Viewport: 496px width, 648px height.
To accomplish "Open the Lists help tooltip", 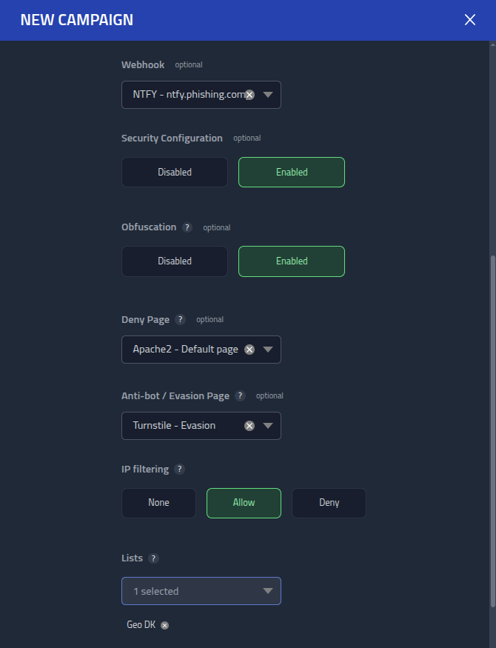I will pyautogui.click(x=155, y=558).
